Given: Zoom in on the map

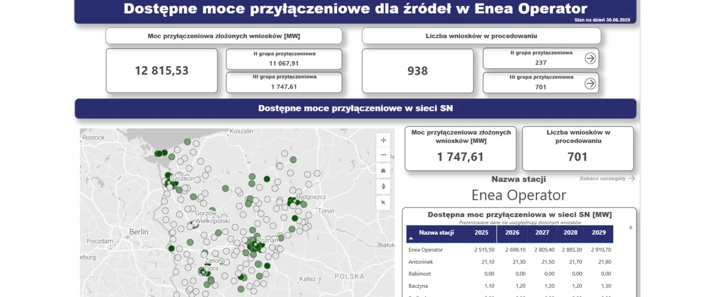Looking at the screenshot, I should click(x=383, y=140).
